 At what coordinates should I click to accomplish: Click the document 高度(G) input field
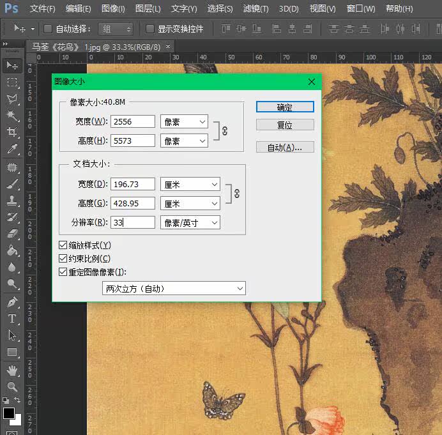pyautogui.click(x=133, y=203)
